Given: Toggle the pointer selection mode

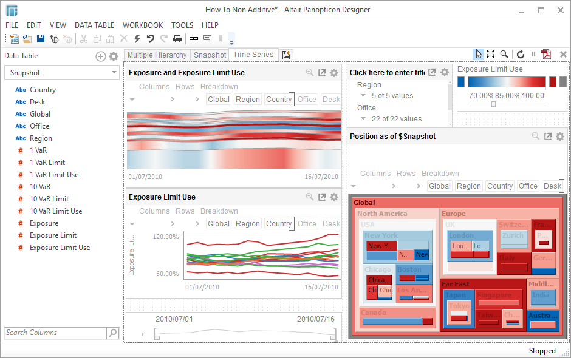Looking at the screenshot, I should click(479, 55).
